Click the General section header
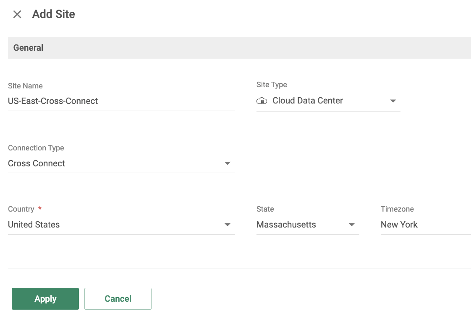The image size is (471, 326). (239, 48)
